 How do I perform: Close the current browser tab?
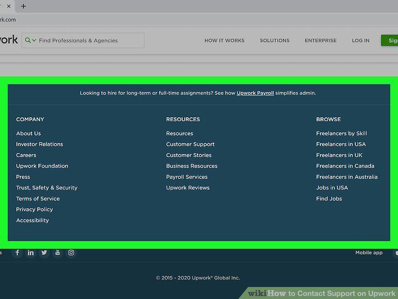pos(9,6)
